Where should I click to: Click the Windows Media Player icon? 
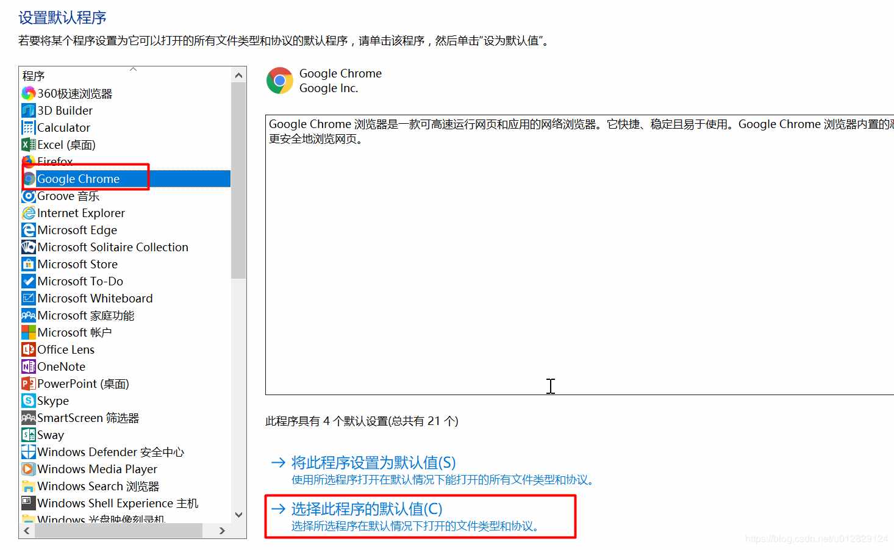click(x=28, y=469)
